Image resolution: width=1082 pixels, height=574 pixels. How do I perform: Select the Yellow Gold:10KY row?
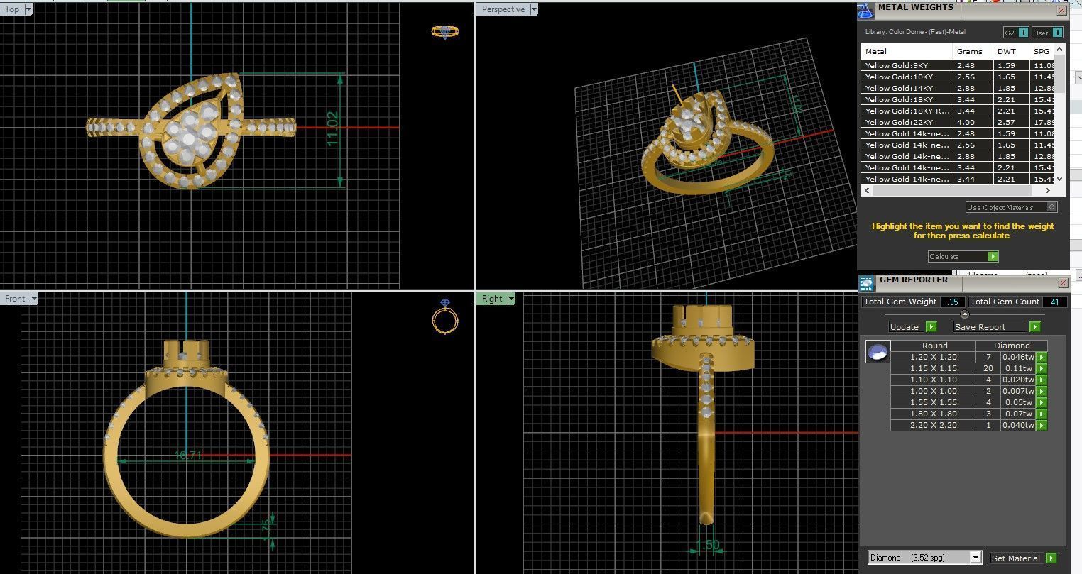[958, 77]
